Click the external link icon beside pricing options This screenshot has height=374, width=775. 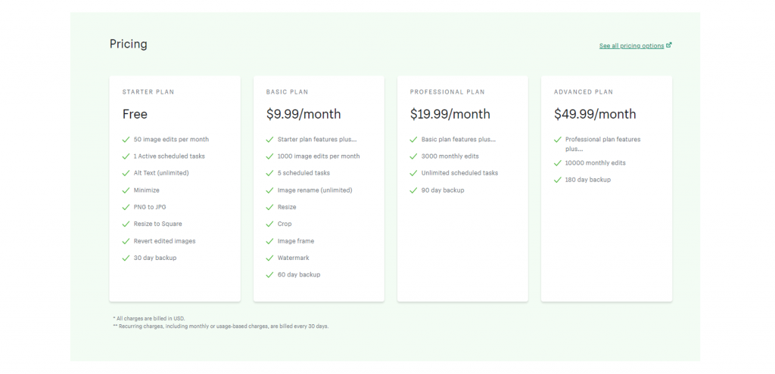[x=669, y=45]
